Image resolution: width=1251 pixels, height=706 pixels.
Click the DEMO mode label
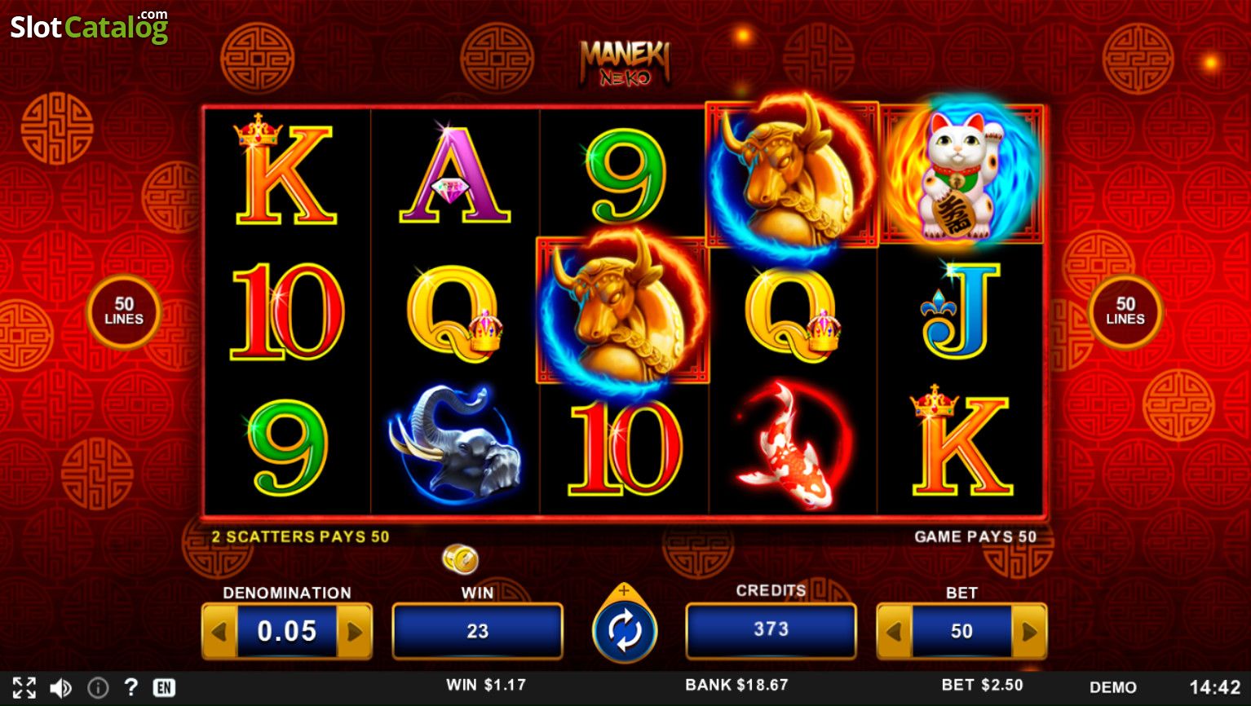pos(1113,687)
